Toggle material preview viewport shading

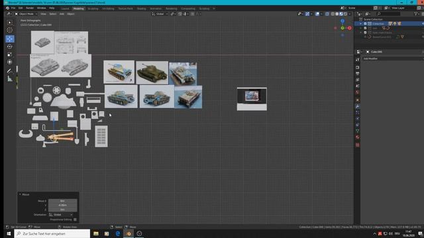(x=341, y=14)
